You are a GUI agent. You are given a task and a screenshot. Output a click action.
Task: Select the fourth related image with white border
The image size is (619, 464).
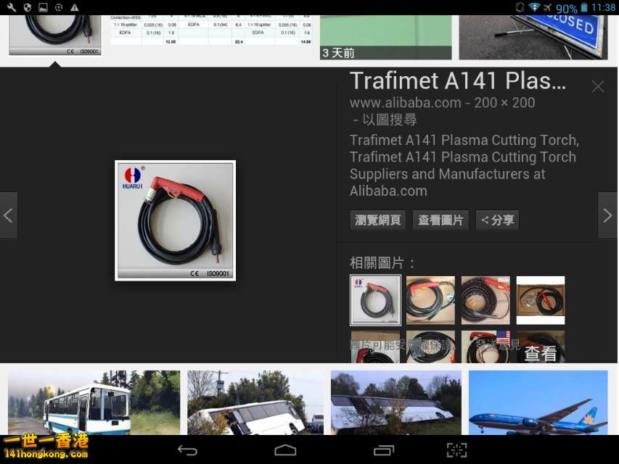tap(541, 300)
